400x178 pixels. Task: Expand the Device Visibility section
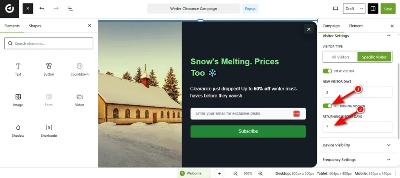(x=357, y=145)
